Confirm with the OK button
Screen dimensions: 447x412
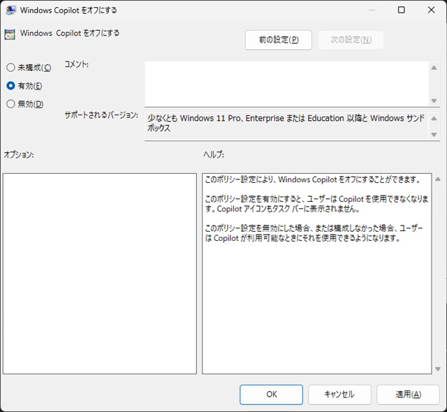(271, 395)
